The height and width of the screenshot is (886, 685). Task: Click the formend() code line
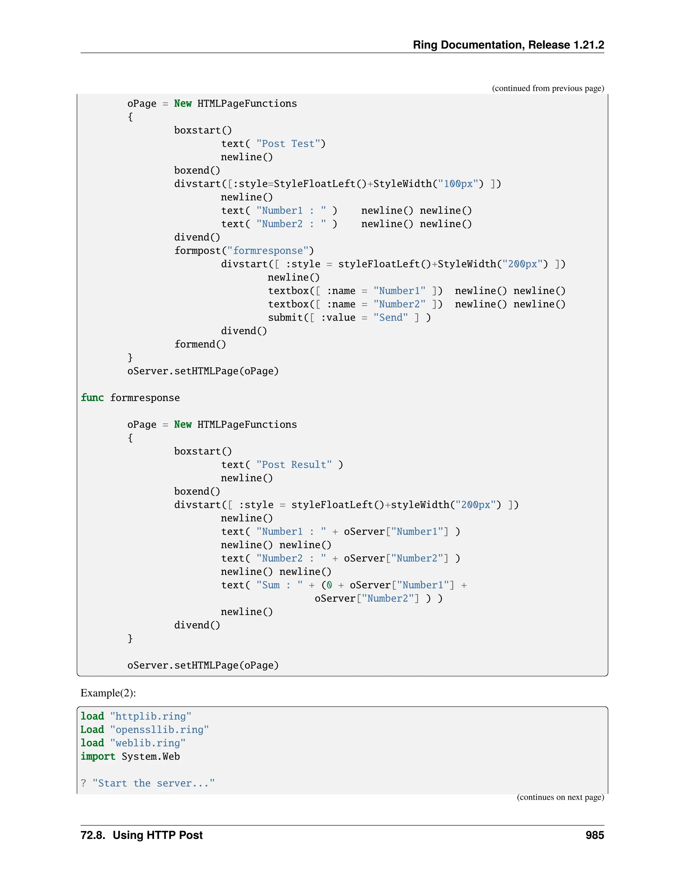pos(200,344)
